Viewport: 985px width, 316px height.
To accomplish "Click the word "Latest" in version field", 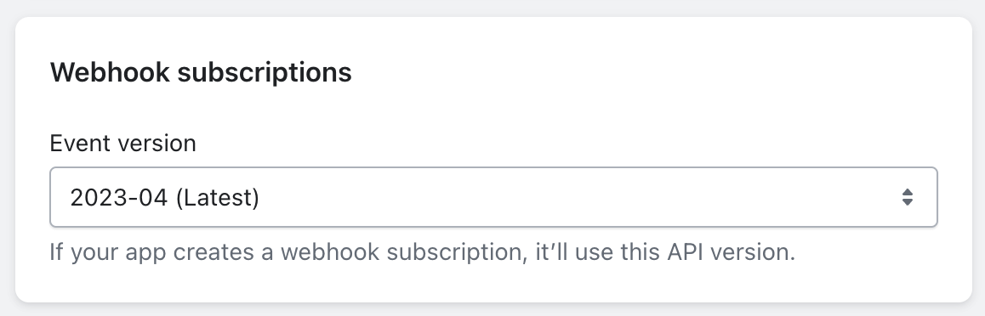I will click(x=218, y=197).
